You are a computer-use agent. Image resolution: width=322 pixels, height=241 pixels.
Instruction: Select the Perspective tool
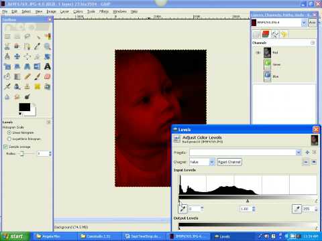tap(27, 66)
